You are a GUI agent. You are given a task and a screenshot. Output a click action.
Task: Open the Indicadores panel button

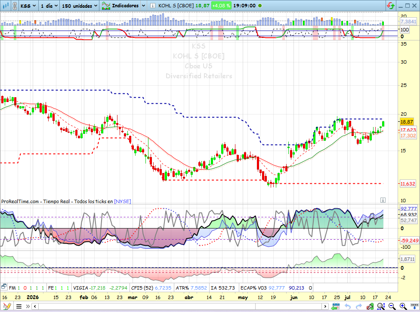[x=120, y=6]
